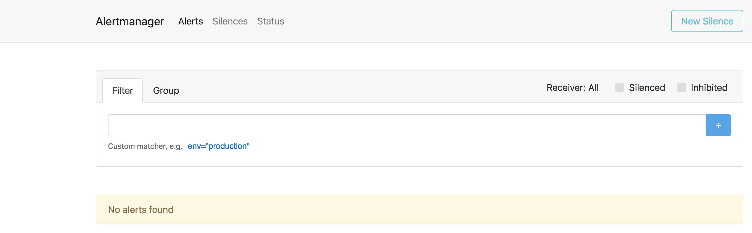The height and width of the screenshot is (233, 752).
Task: Focus the custom matcher filter input
Action: point(406,126)
